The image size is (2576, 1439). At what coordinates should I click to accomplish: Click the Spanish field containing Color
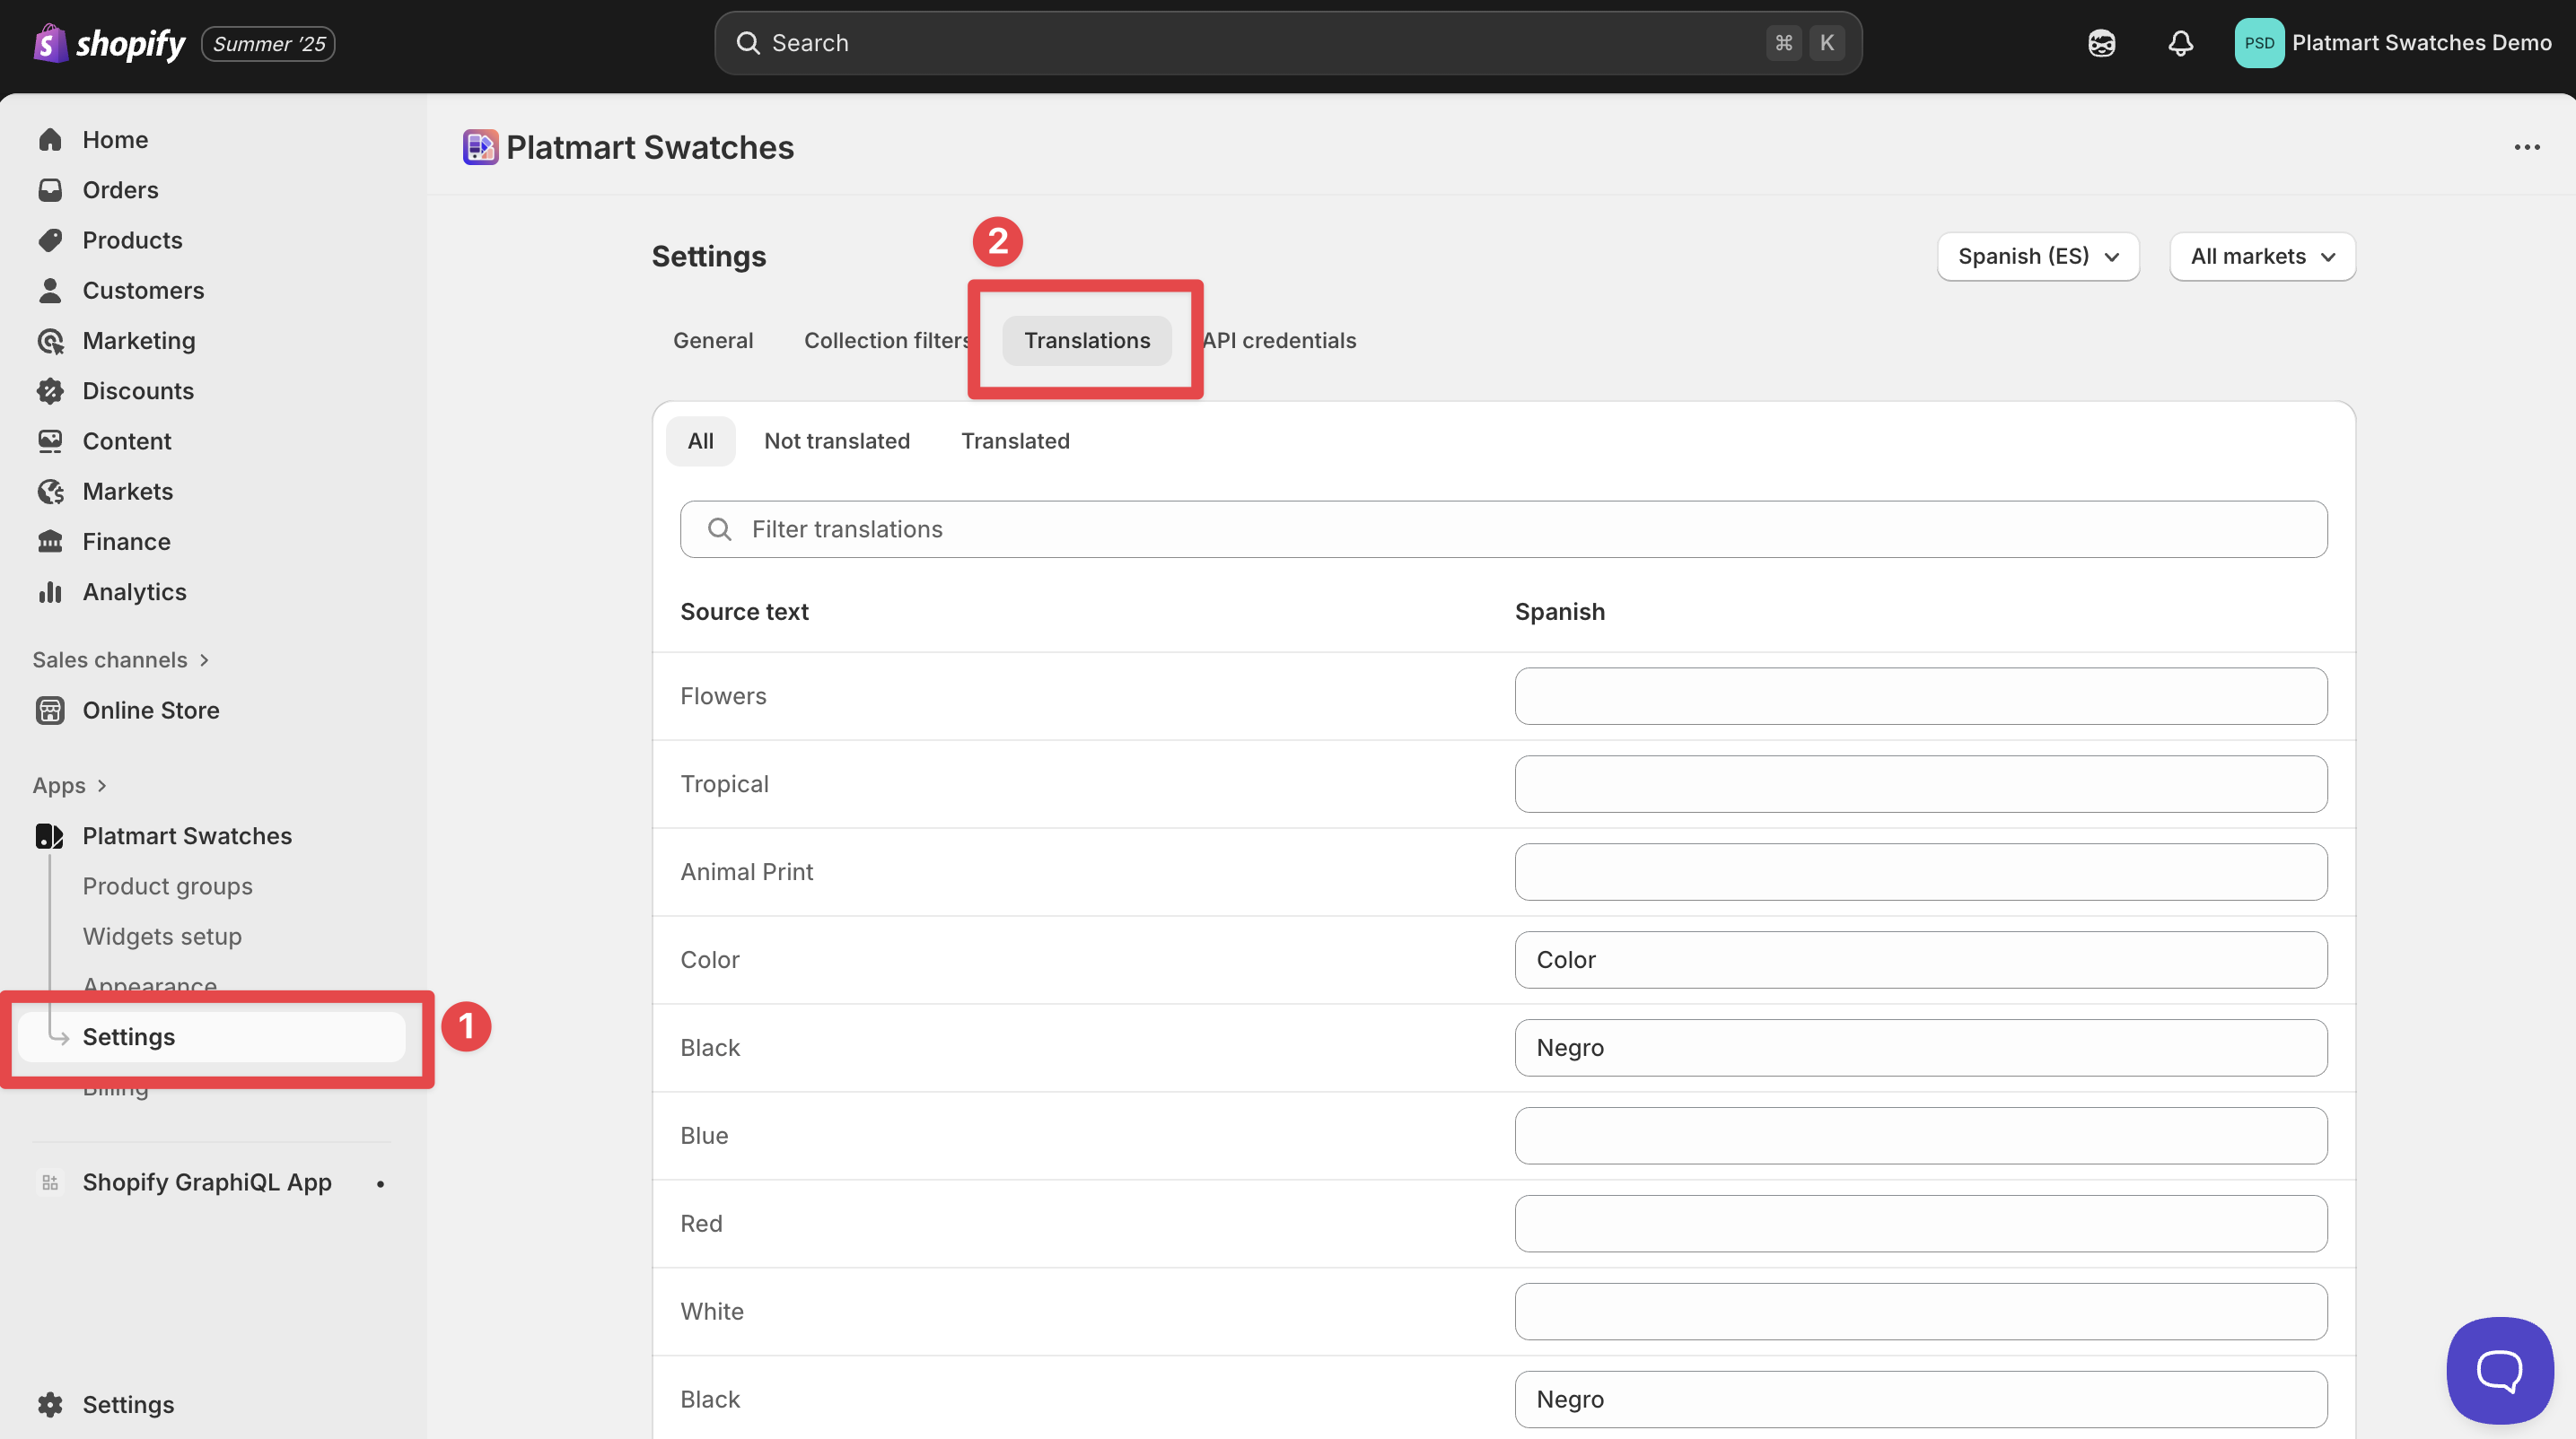1920,960
